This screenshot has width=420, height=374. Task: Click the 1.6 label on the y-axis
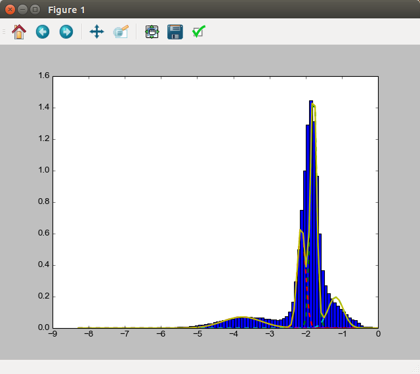(44, 76)
